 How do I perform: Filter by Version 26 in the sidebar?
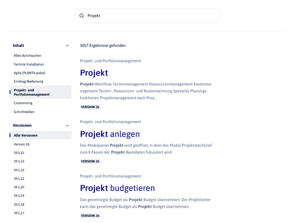22,144
